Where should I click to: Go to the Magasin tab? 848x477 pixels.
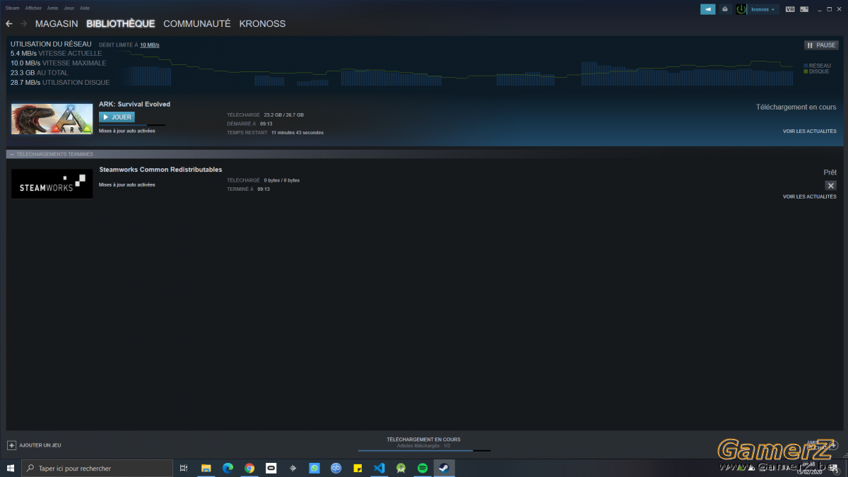coord(57,24)
